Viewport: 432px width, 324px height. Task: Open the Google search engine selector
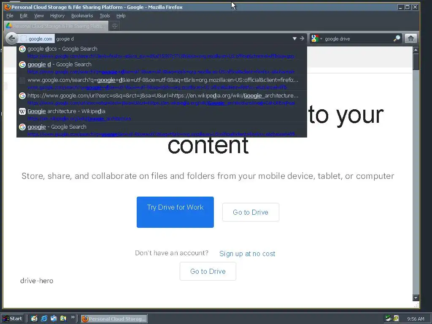coord(316,38)
